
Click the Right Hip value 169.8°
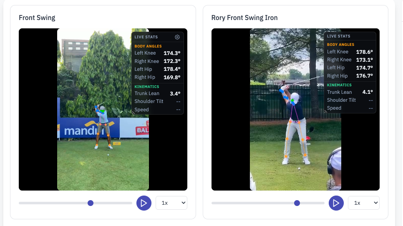tap(172, 77)
